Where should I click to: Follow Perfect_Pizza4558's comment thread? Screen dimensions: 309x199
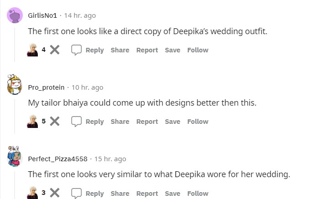pyautogui.click(x=197, y=193)
